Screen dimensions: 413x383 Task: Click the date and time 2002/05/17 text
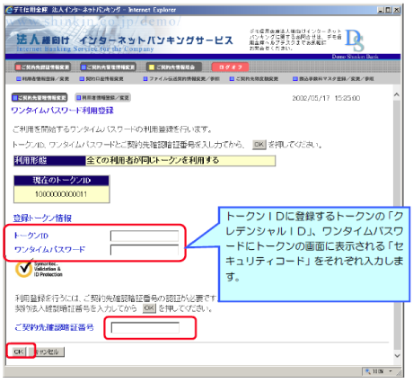[326, 98]
